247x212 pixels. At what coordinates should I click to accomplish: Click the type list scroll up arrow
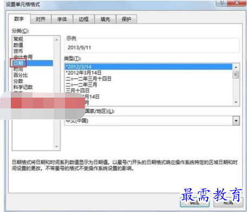[236, 67]
